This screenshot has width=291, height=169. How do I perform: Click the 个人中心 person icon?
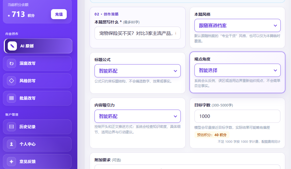click(11, 144)
